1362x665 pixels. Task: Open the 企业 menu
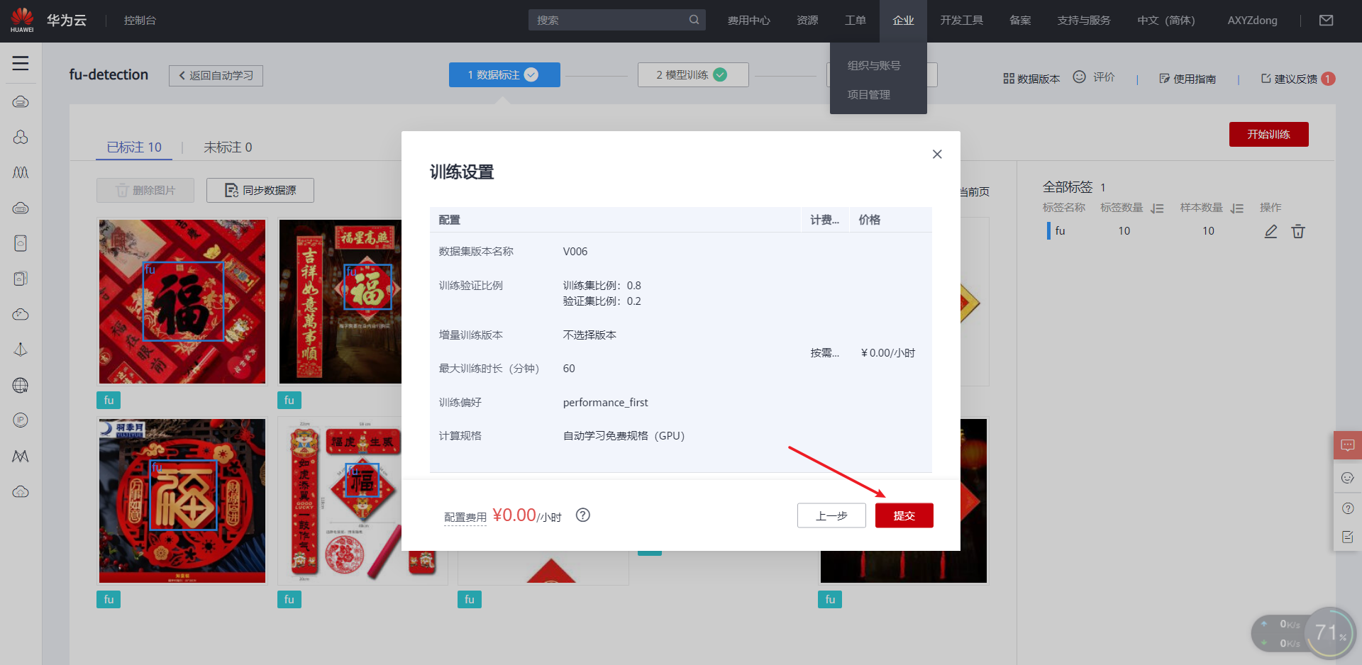(x=903, y=21)
